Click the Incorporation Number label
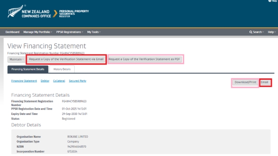The height and width of the screenshot is (156, 278). click(30, 152)
